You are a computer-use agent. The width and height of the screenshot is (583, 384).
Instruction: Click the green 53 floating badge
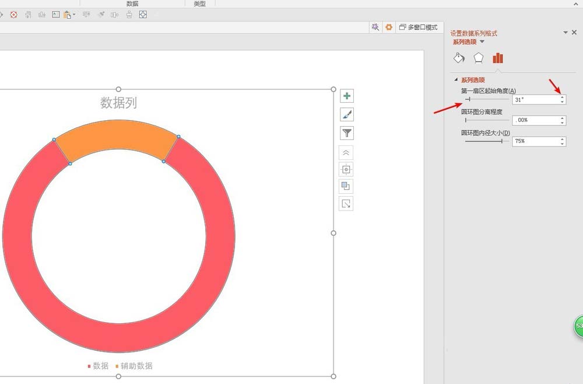click(x=578, y=326)
